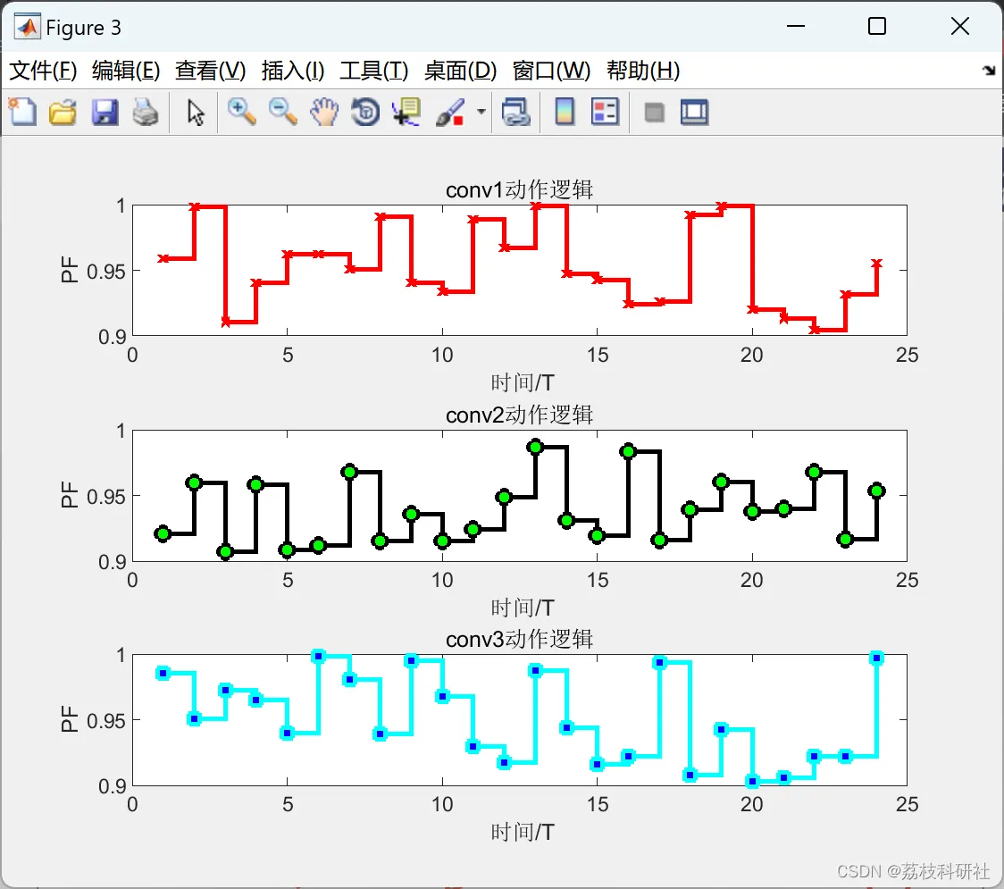Click the conv2动作逻辑 plot title
Viewport: 1004px width, 889px height.
tap(519, 415)
